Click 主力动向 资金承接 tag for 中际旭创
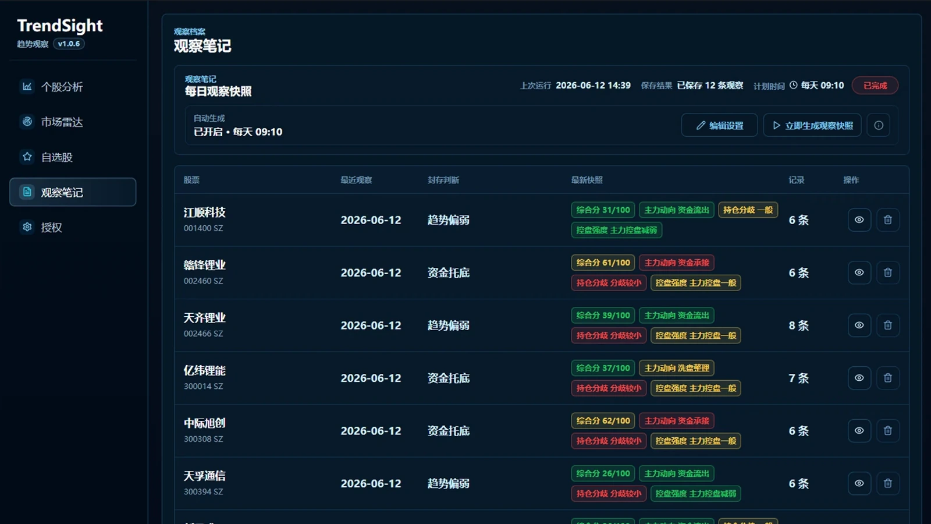Image resolution: width=931 pixels, height=524 pixels. 677,421
